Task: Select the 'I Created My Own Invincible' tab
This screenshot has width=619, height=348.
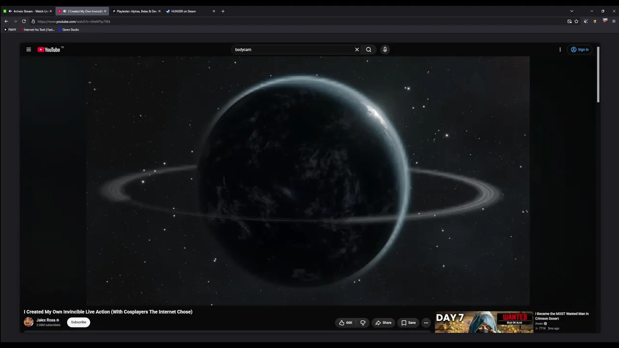Action: pos(82,11)
